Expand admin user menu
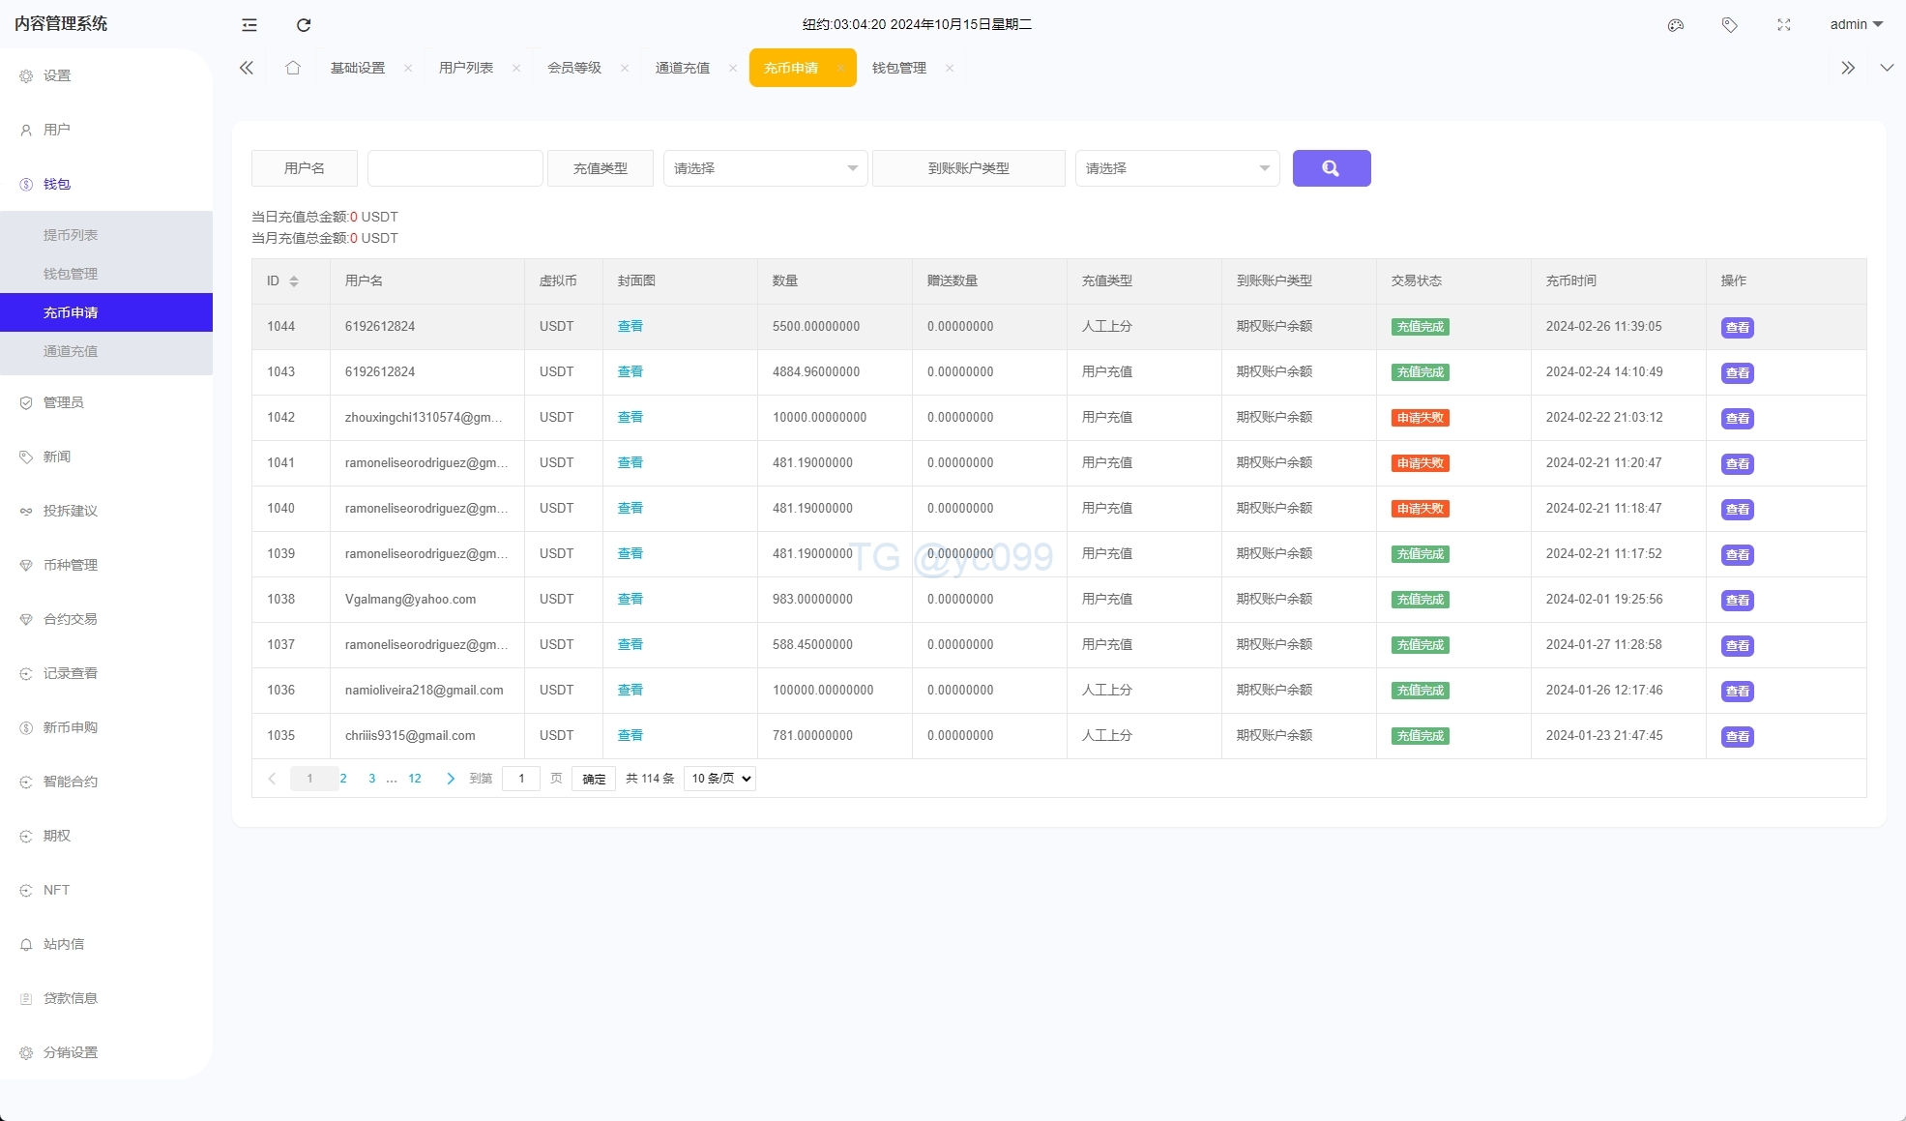Screen dimensions: 1906x1121 (1856, 25)
